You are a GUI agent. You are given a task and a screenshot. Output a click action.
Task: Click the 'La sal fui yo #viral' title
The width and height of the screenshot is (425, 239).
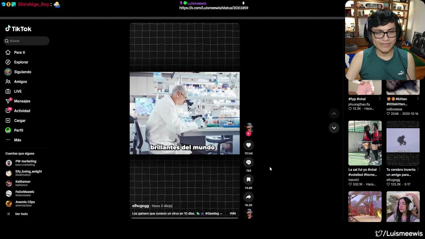click(363, 172)
